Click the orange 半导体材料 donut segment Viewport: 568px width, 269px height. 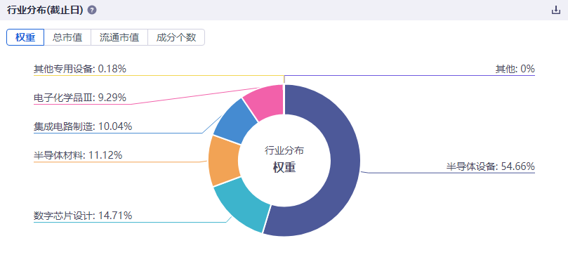[x=224, y=161]
